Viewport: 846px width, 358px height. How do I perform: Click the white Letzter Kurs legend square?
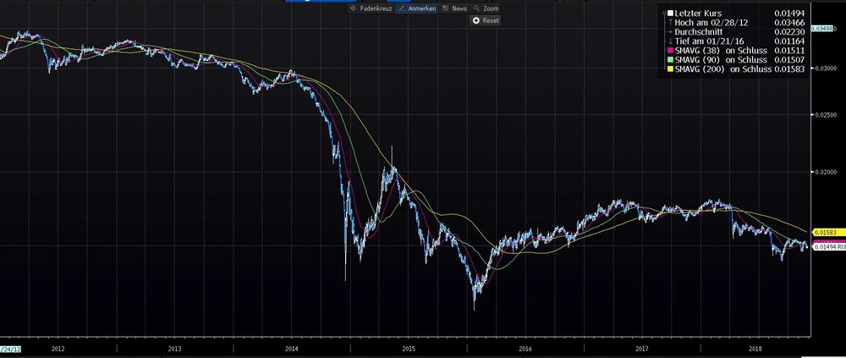point(668,13)
